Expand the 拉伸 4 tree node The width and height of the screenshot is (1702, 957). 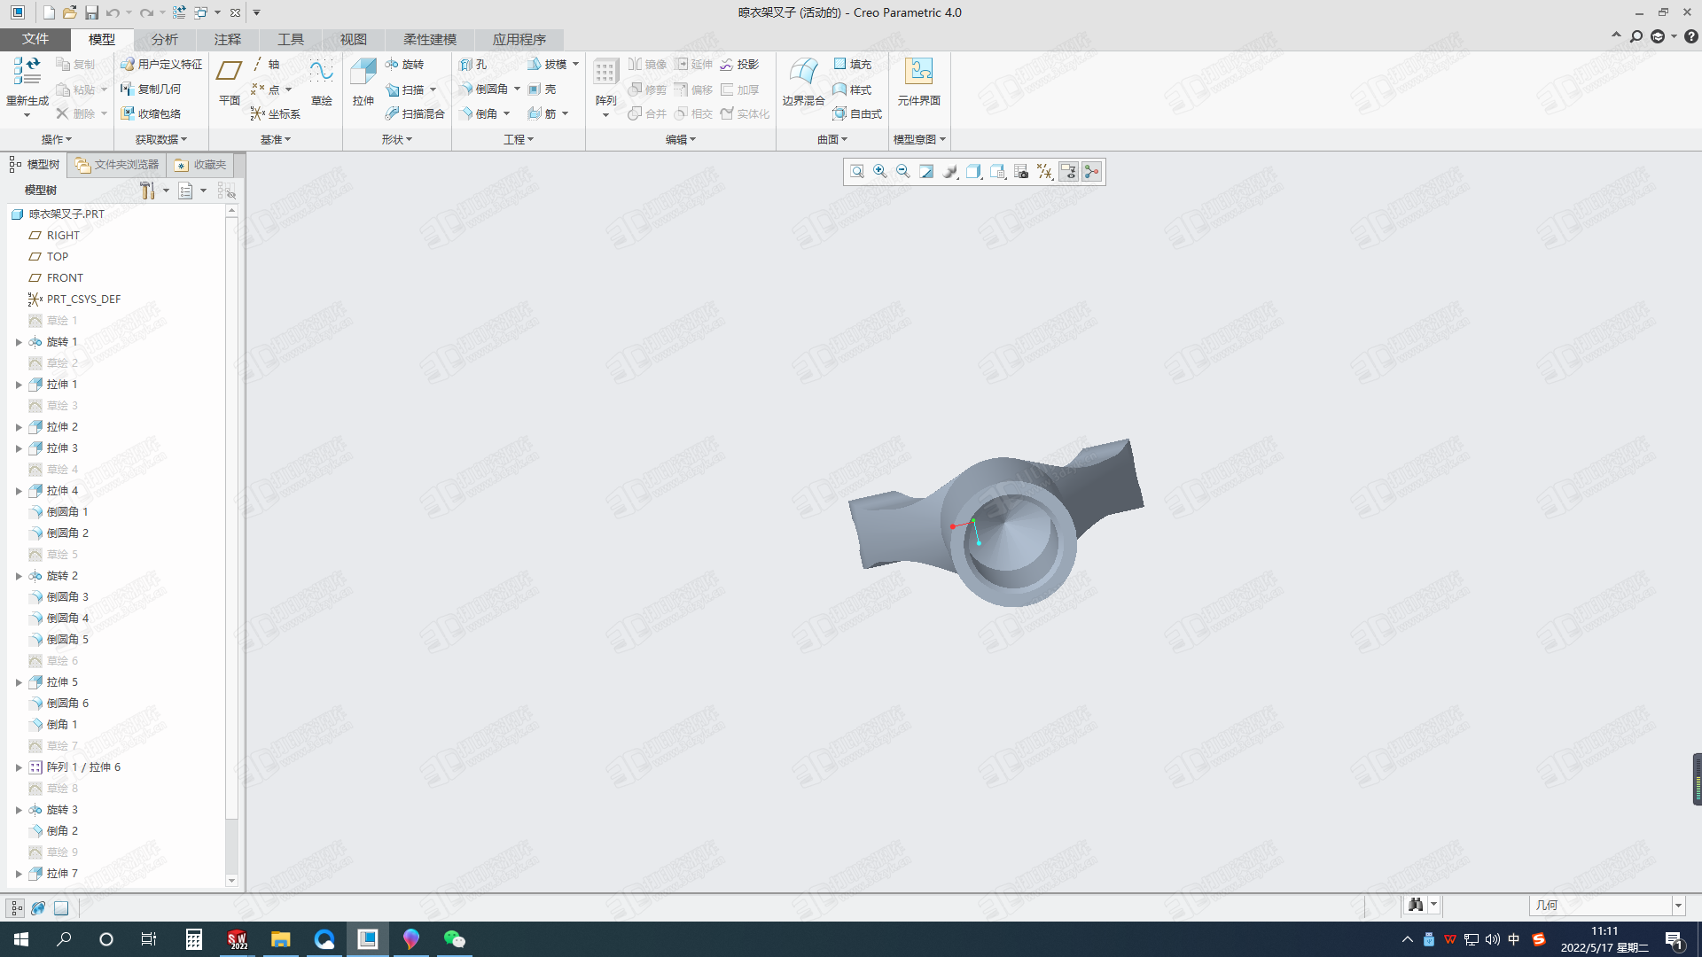[x=19, y=491]
